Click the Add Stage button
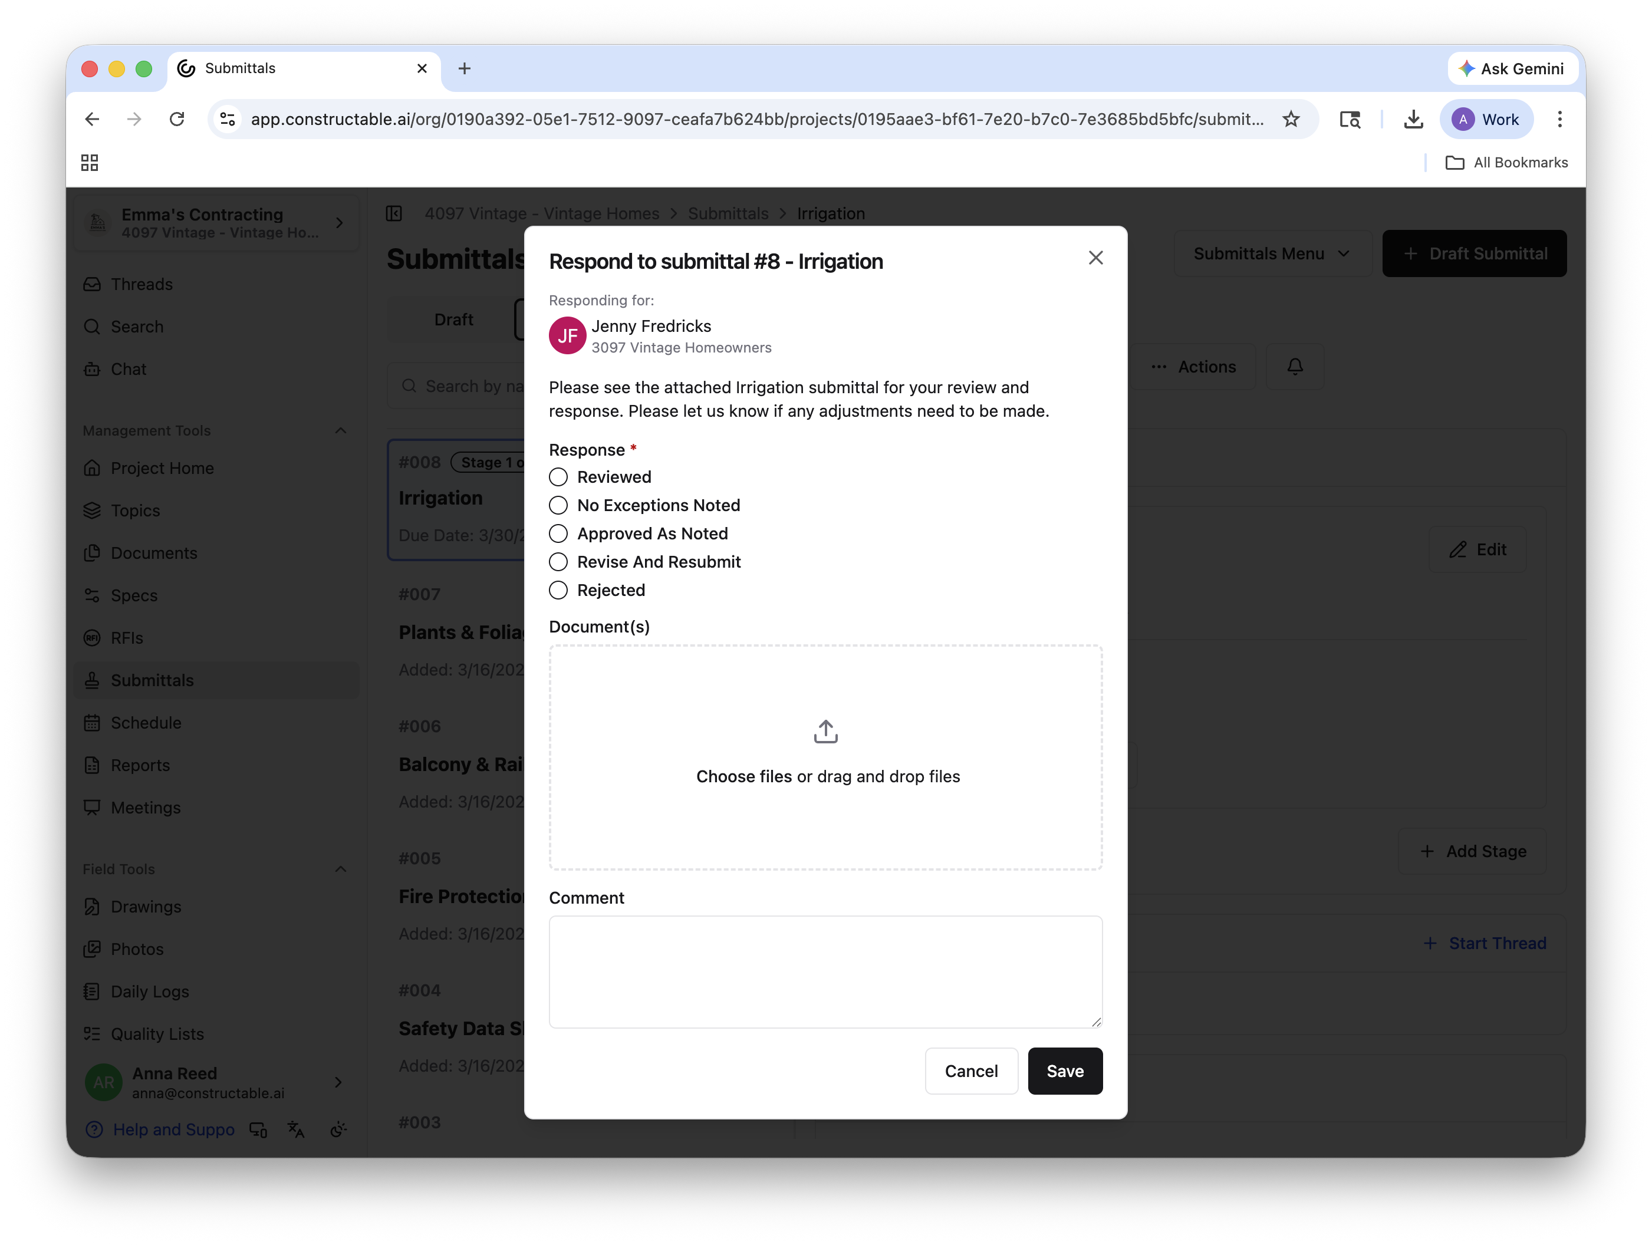This screenshot has height=1245, width=1652. (x=1473, y=851)
